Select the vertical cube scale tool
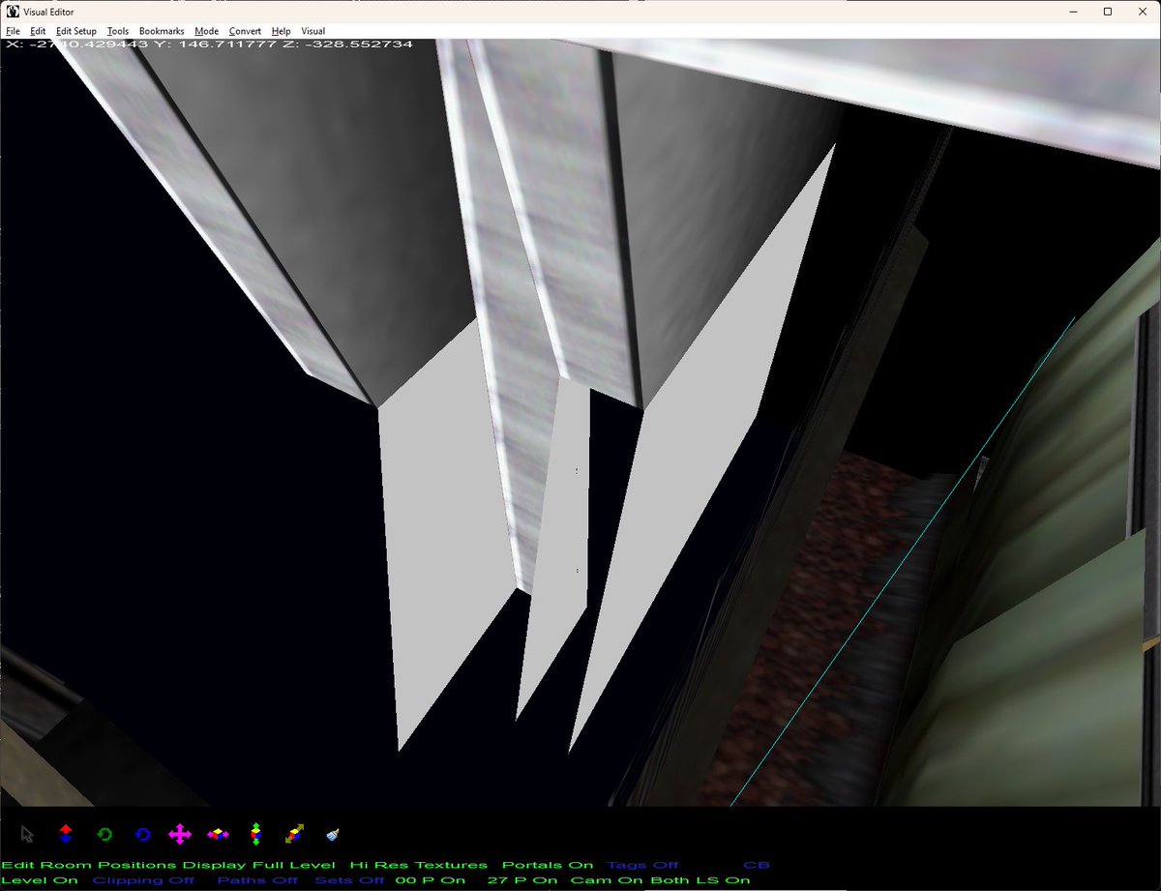 click(255, 834)
